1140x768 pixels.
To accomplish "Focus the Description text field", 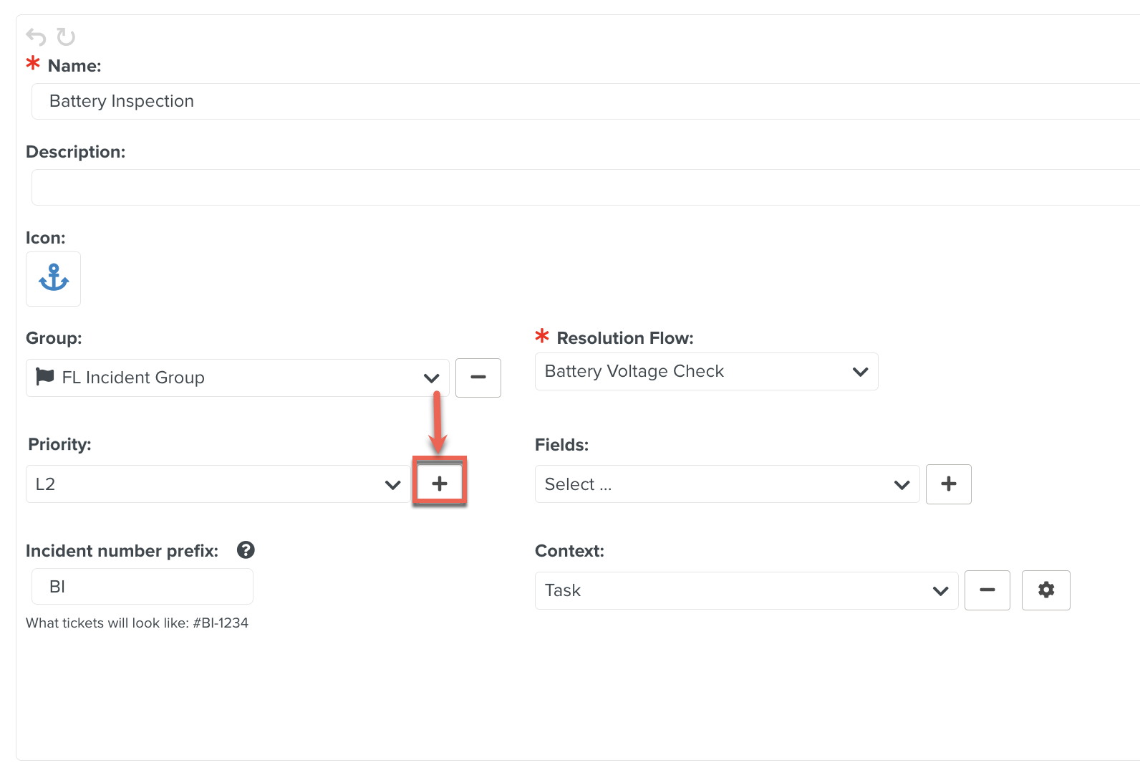I will click(573, 187).
